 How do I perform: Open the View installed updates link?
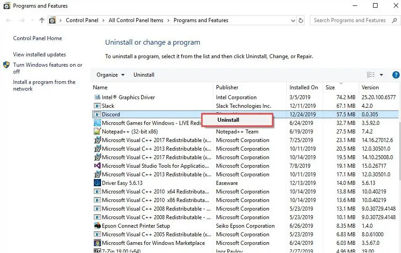[x=39, y=55]
